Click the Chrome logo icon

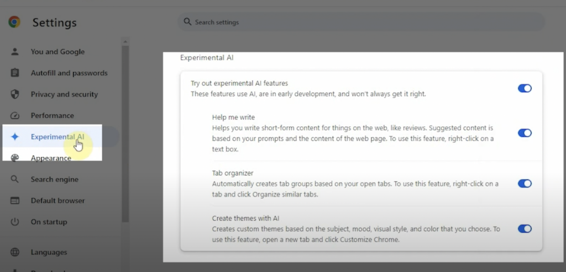tap(14, 22)
